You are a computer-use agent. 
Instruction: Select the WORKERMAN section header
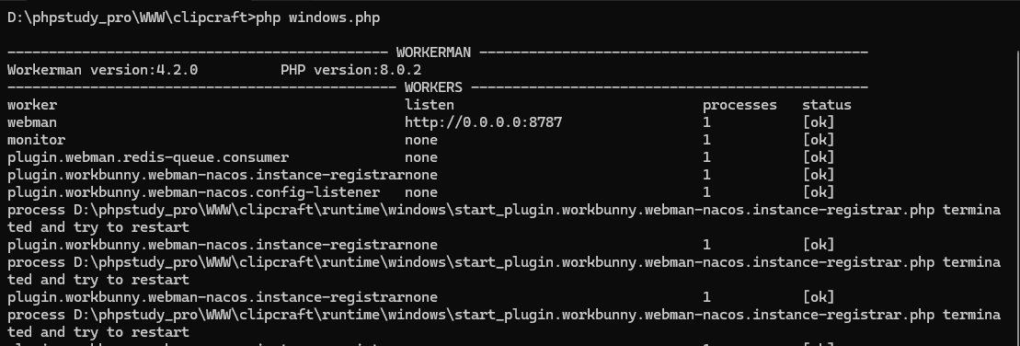click(x=433, y=52)
